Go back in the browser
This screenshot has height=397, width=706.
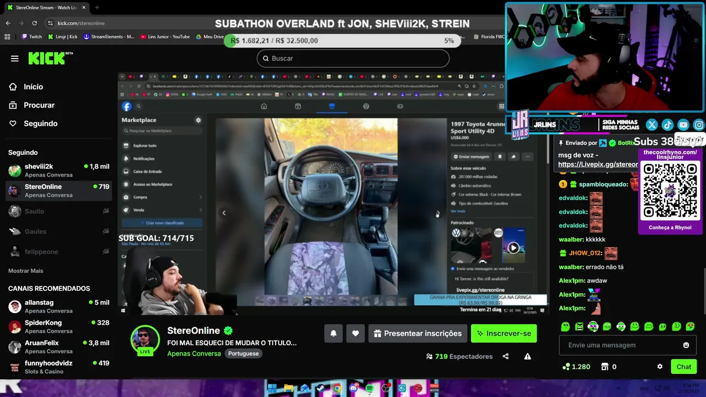click(8, 23)
